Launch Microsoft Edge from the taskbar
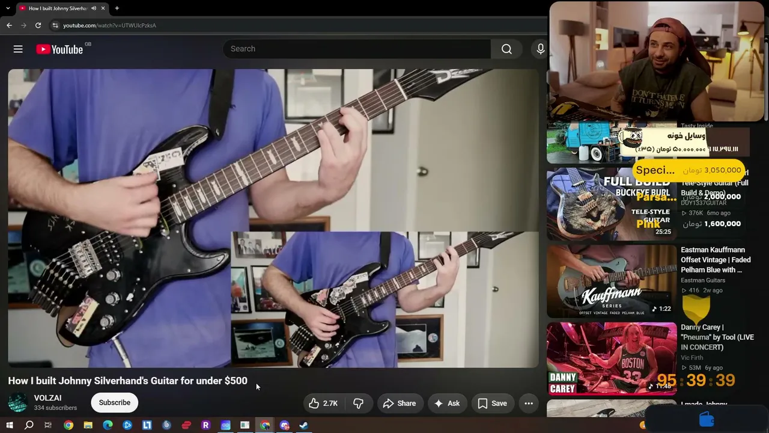 pos(108,425)
